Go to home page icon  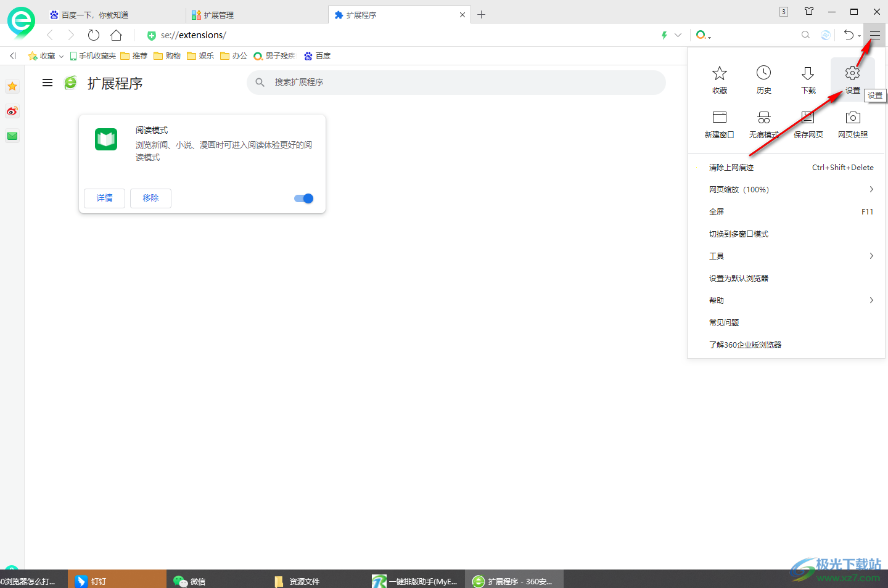(x=116, y=35)
